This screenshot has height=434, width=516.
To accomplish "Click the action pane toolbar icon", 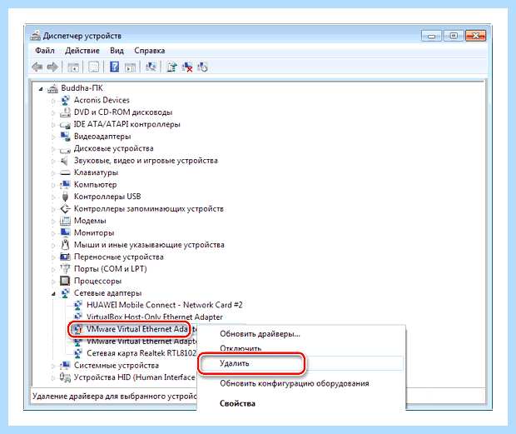I will point(131,67).
